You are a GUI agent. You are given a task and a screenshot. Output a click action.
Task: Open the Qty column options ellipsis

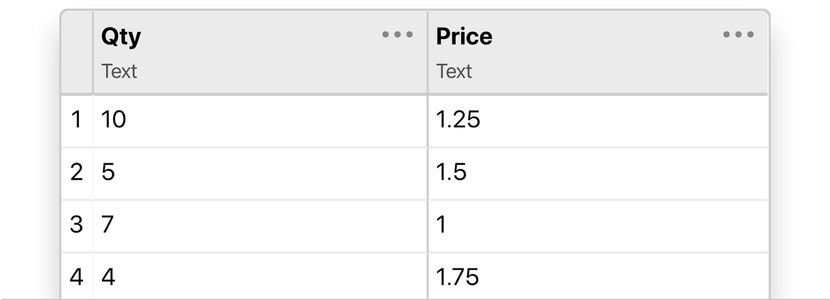click(398, 35)
